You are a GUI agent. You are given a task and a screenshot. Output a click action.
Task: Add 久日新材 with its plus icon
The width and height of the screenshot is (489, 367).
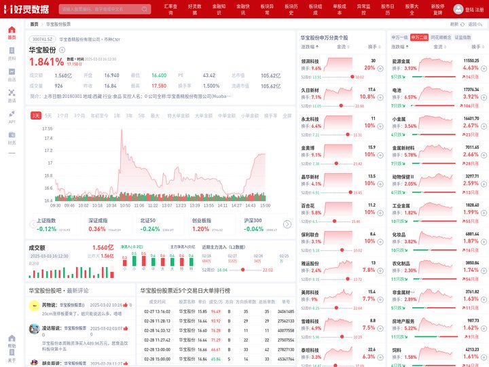point(380,97)
